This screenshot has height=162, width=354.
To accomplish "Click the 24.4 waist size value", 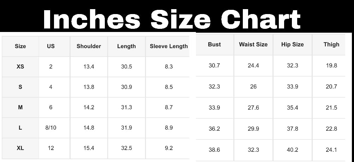I will [x=253, y=66].
